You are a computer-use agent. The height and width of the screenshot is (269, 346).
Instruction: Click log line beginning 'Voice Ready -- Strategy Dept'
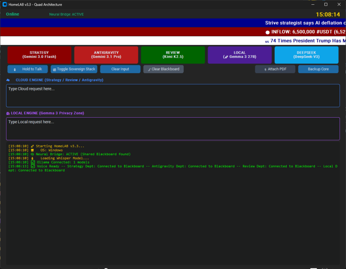[x=173, y=168]
